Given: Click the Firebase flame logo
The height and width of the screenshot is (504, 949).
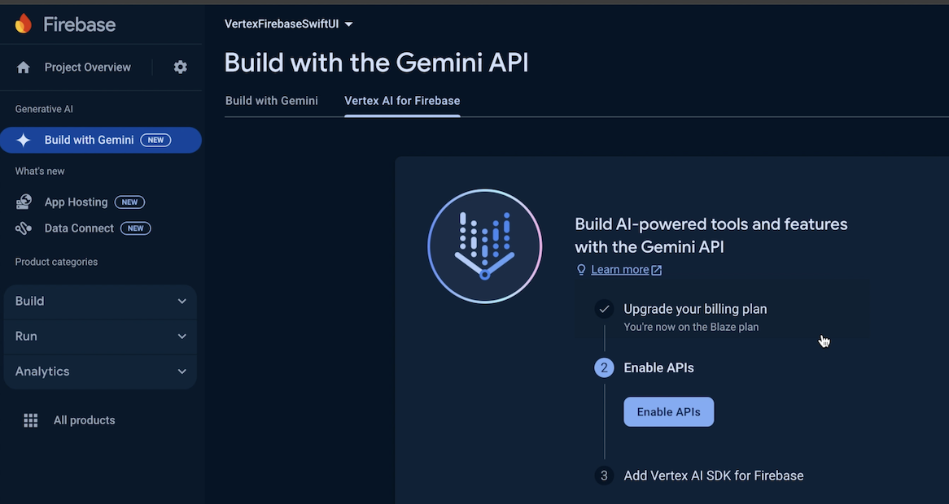Looking at the screenshot, I should 24,24.
